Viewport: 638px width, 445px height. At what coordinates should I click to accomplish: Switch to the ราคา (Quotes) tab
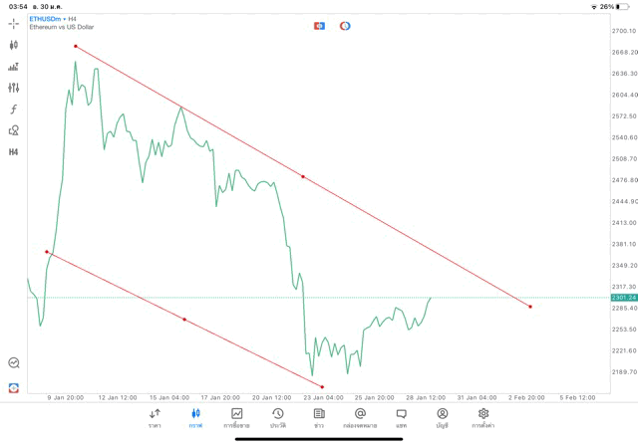(155, 417)
